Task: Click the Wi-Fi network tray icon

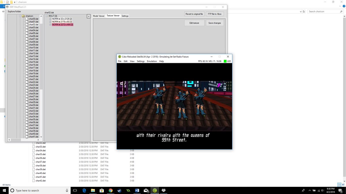Action: pos(318,190)
